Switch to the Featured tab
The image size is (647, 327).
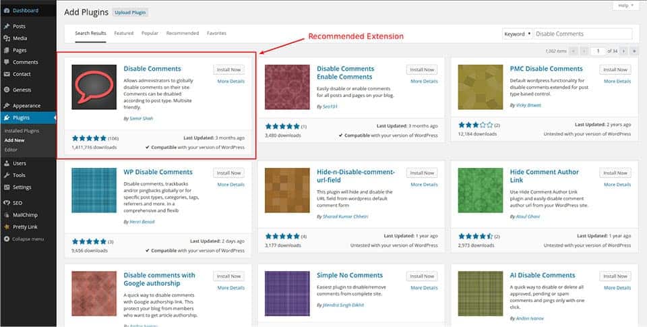[x=124, y=33]
